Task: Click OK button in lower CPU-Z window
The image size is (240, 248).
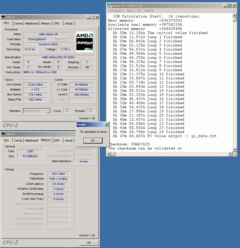Action: [x=89, y=243]
